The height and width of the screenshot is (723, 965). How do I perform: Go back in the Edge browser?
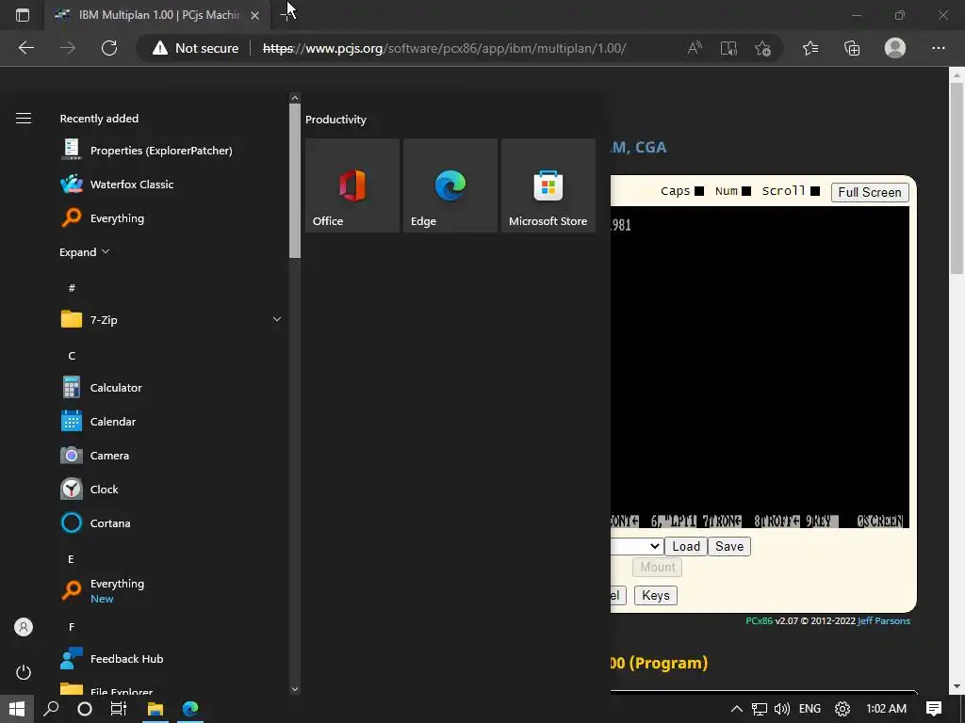tap(26, 48)
